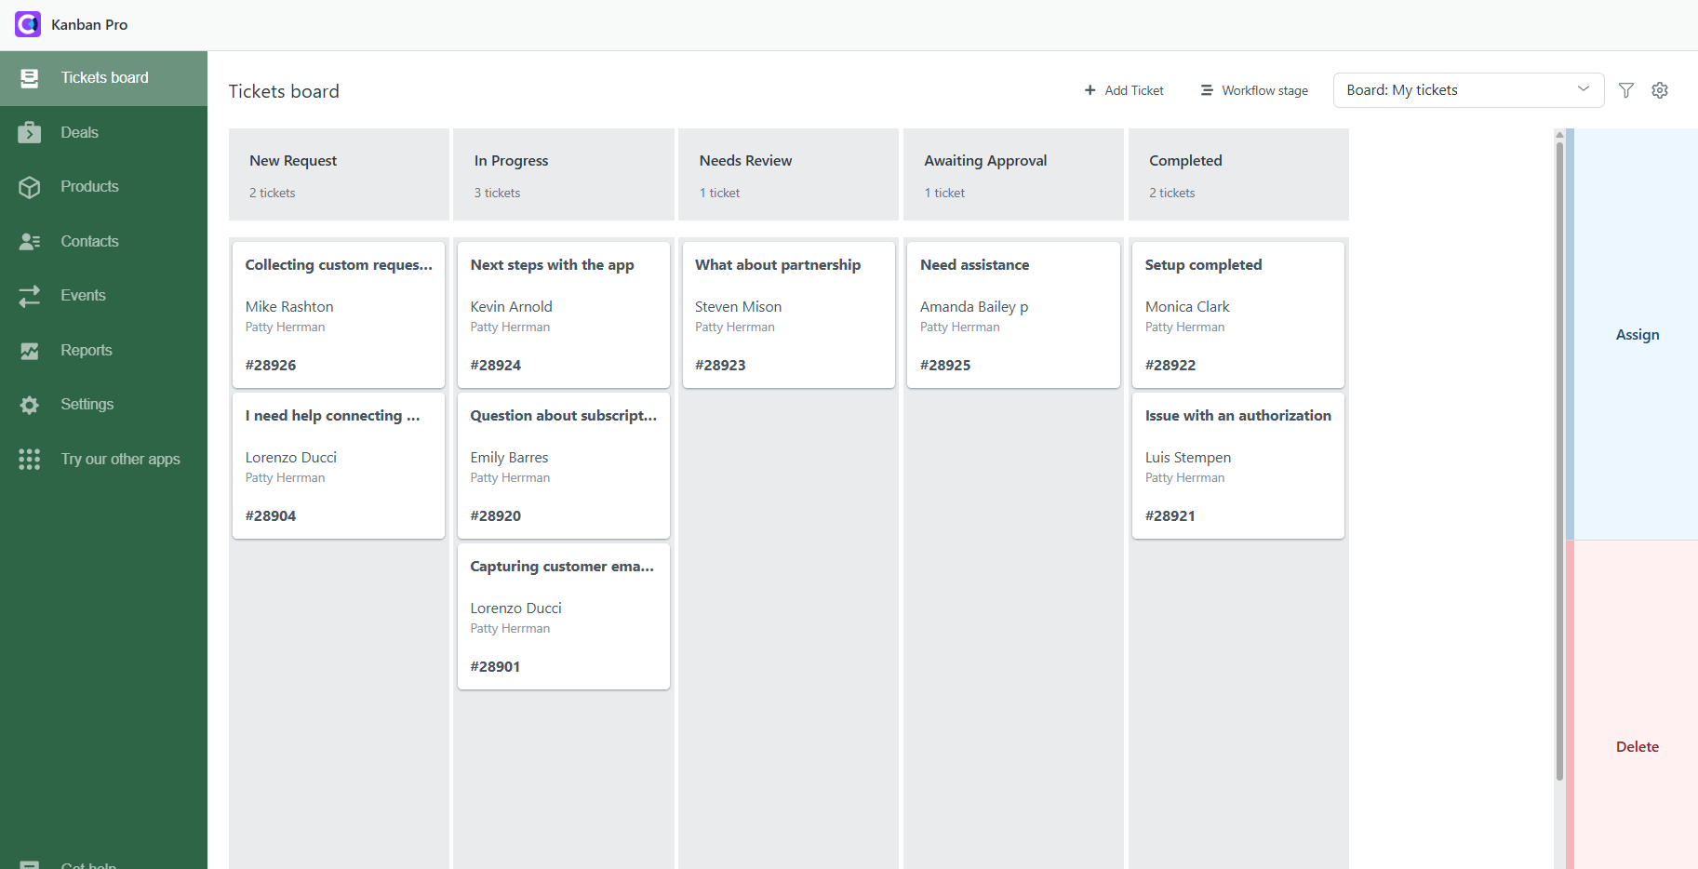Image resolution: width=1698 pixels, height=869 pixels.
Task: Click the Kanban Pro logo
Action: coord(27,24)
